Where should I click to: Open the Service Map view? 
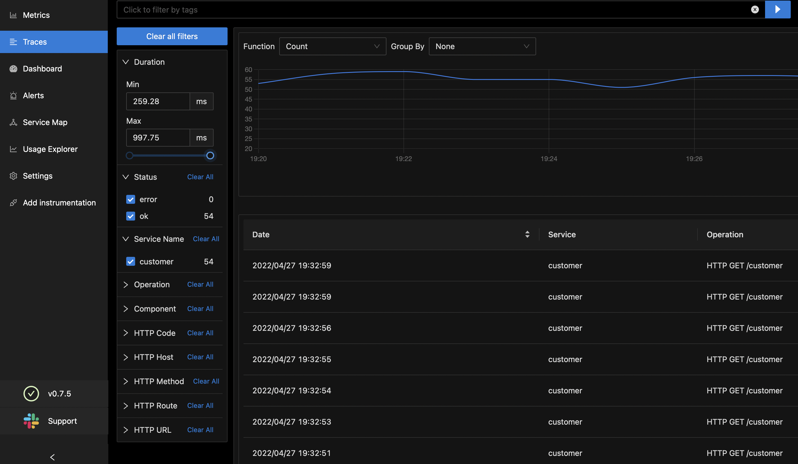click(x=45, y=122)
